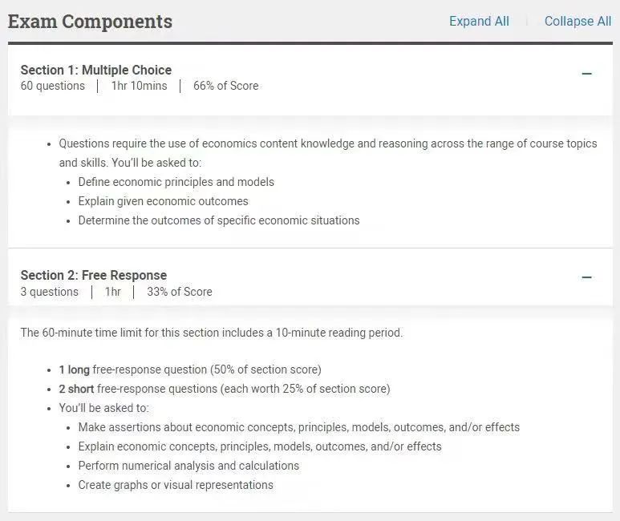620x521 pixels.
Task: Click the 66% of Score text
Action: pyautogui.click(x=225, y=86)
